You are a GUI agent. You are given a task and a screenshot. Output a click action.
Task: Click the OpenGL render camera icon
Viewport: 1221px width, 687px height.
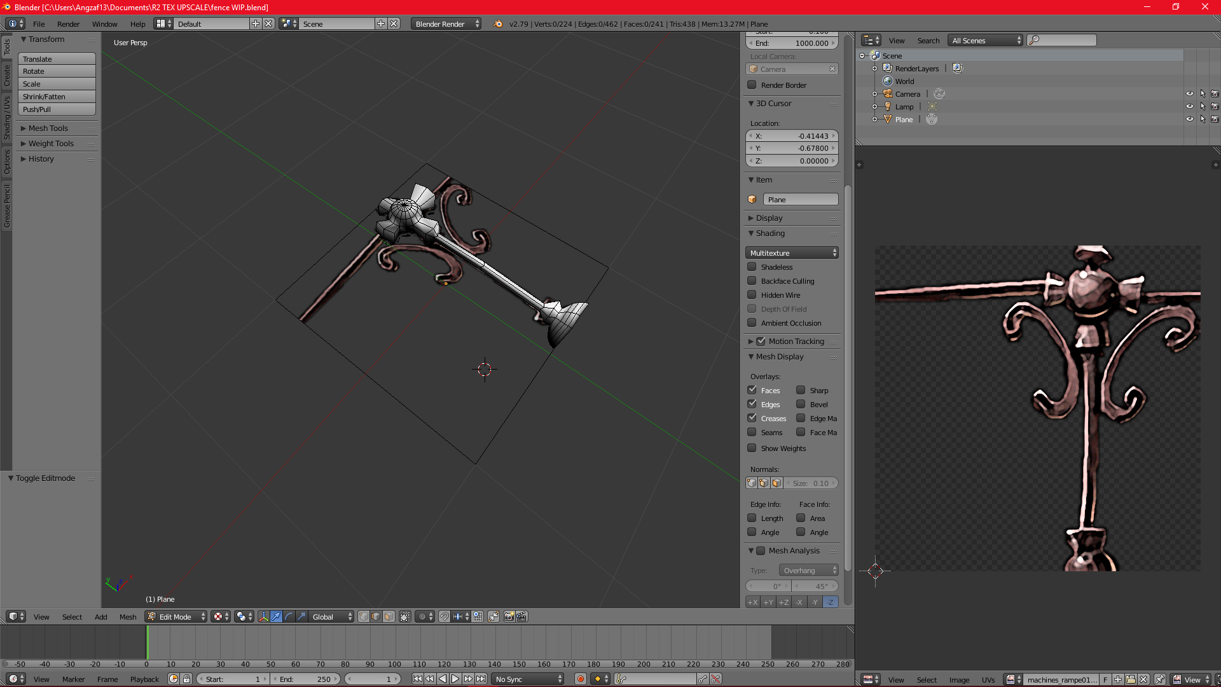click(x=509, y=616)
